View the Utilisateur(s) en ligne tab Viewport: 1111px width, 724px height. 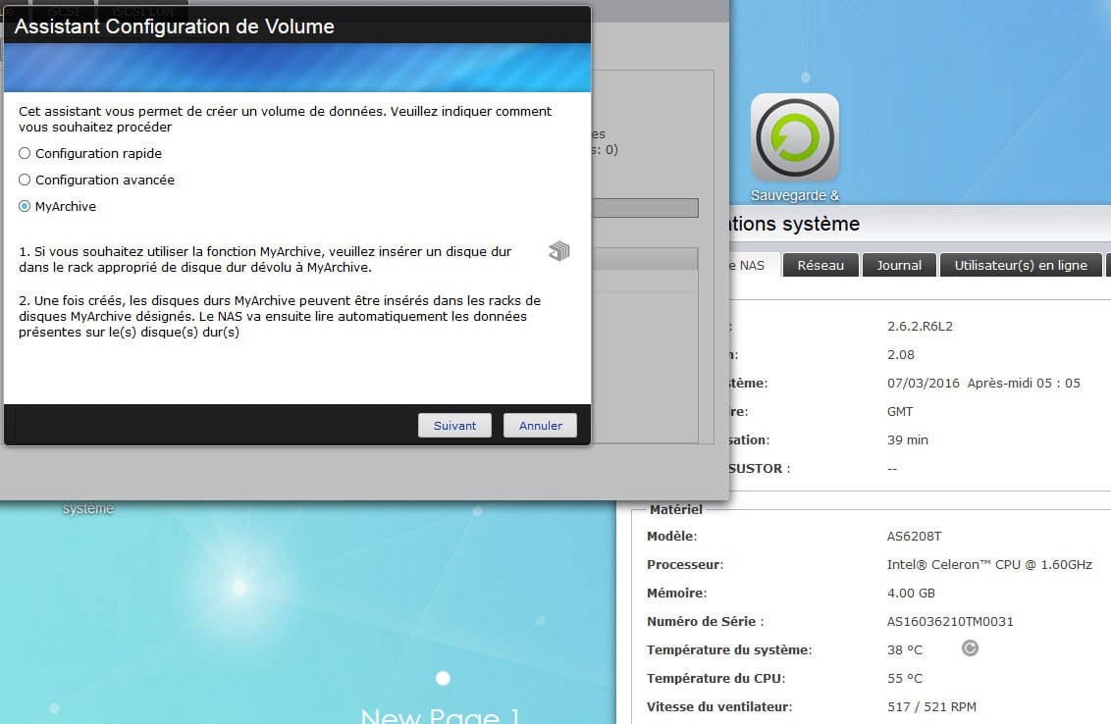click(x=1021, y=265)
